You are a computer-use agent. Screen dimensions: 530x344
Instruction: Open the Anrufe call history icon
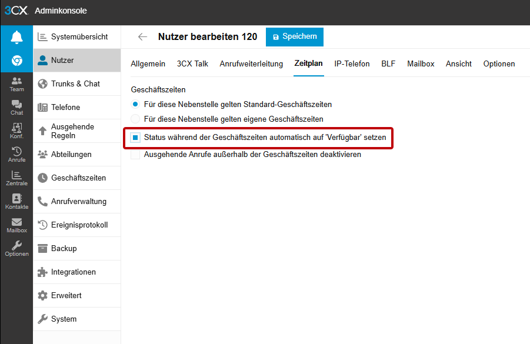pyautogui.click(x=16, y=155)
